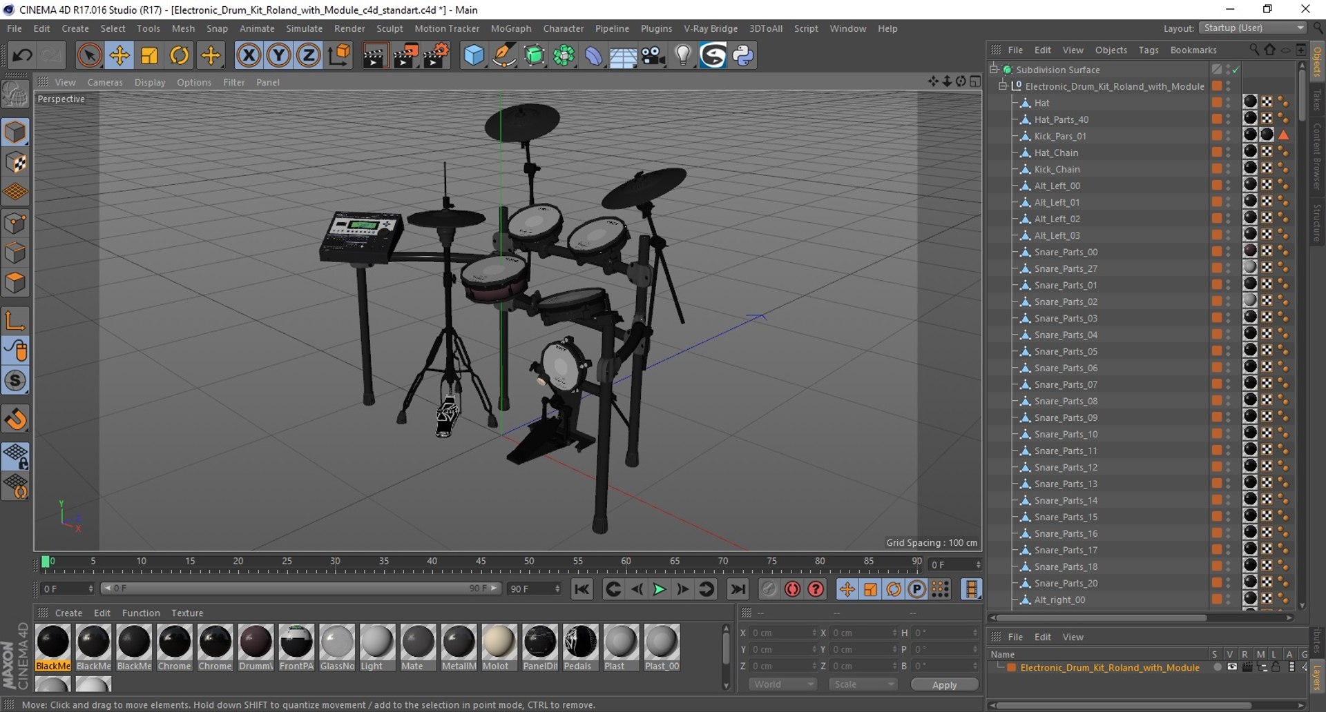Click the coordinate system icon
Image resolution: width=1326 pixels, height=712 pixels.
(x=339, y=55)
